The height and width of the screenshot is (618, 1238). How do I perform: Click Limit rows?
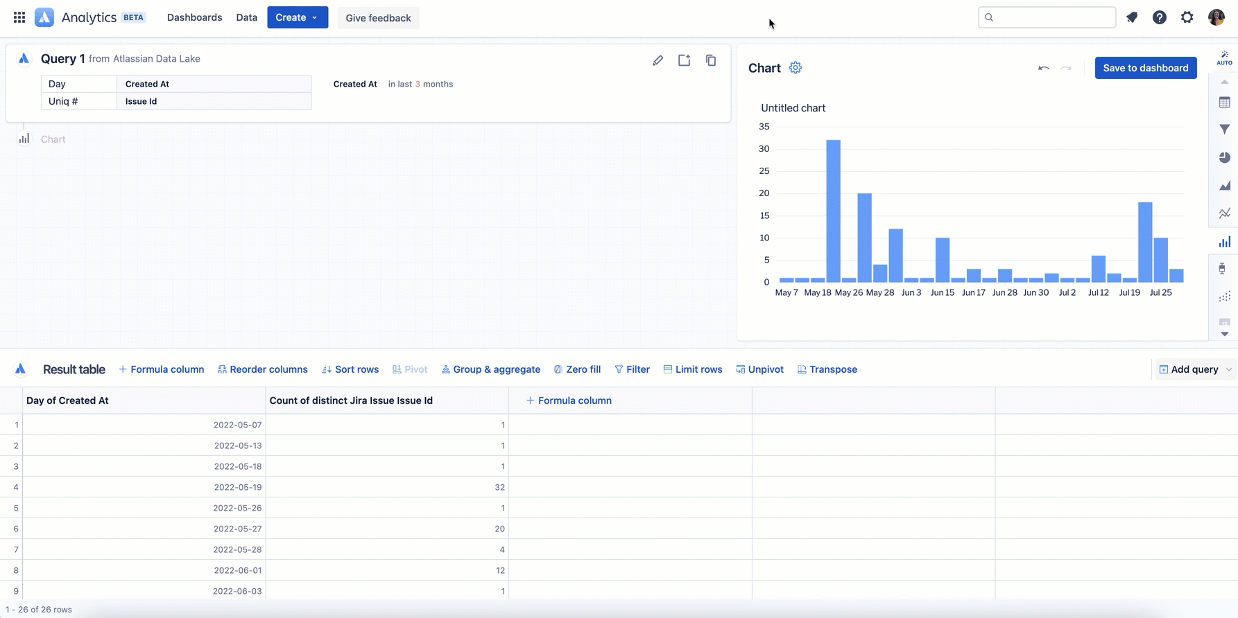pos(692,369)
